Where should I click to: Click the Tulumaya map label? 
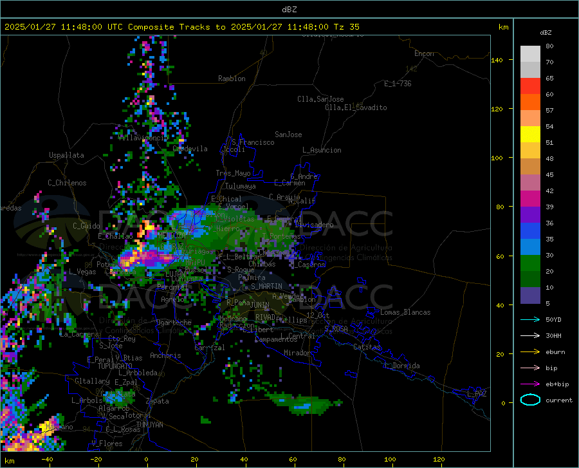pos(241,186)
